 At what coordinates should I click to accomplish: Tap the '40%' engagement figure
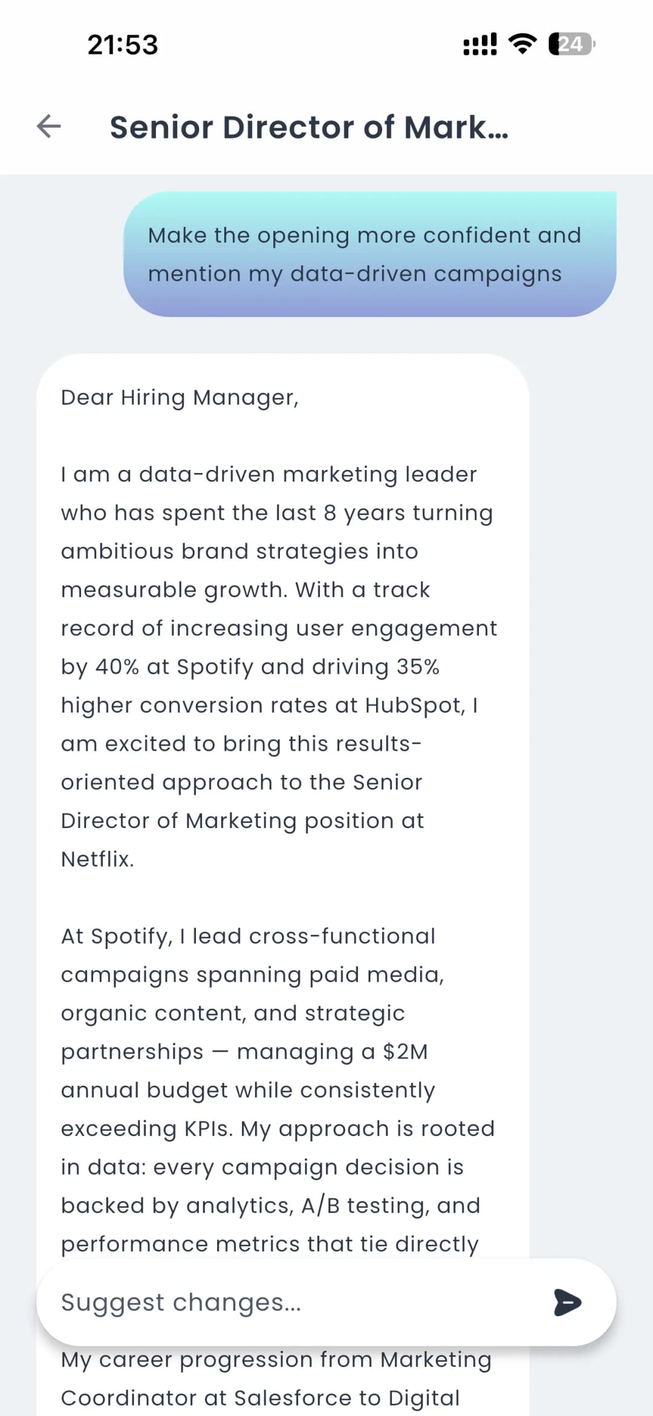[117, 667]
